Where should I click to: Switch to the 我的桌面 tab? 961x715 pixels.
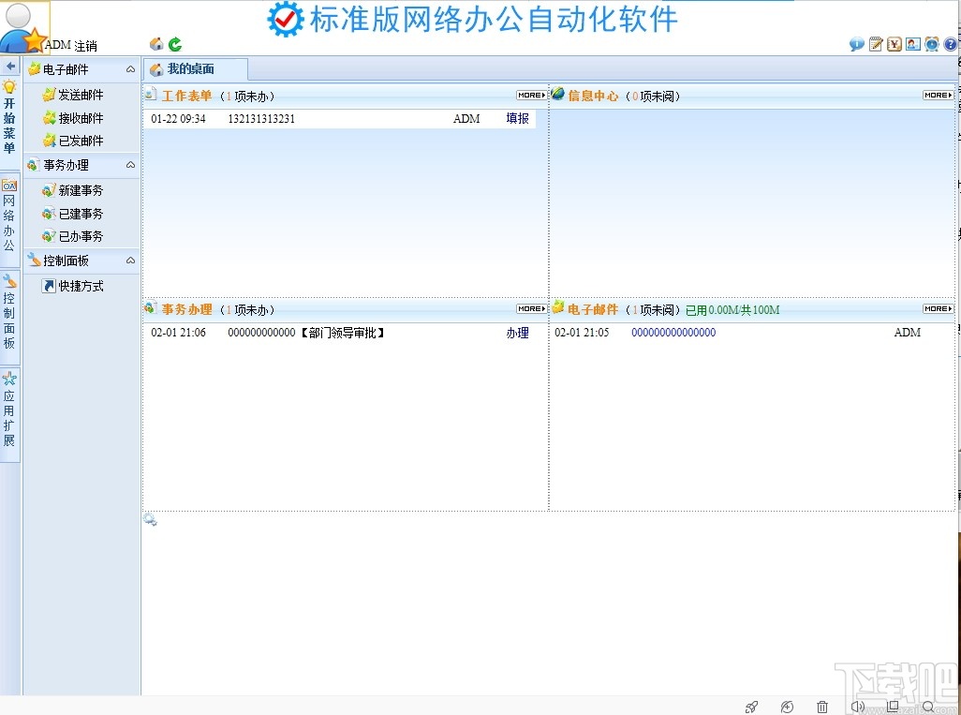tap(194, 68)
